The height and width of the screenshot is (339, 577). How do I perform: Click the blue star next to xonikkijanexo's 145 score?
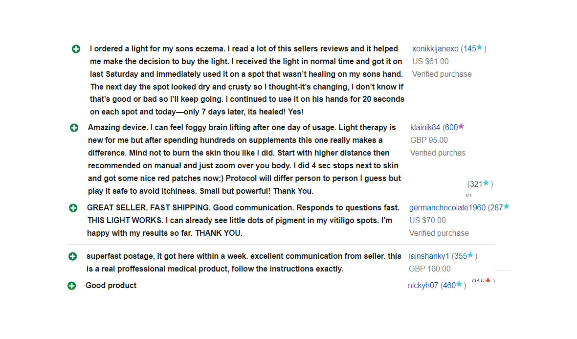pyautogui.click(x=479, y=48)
